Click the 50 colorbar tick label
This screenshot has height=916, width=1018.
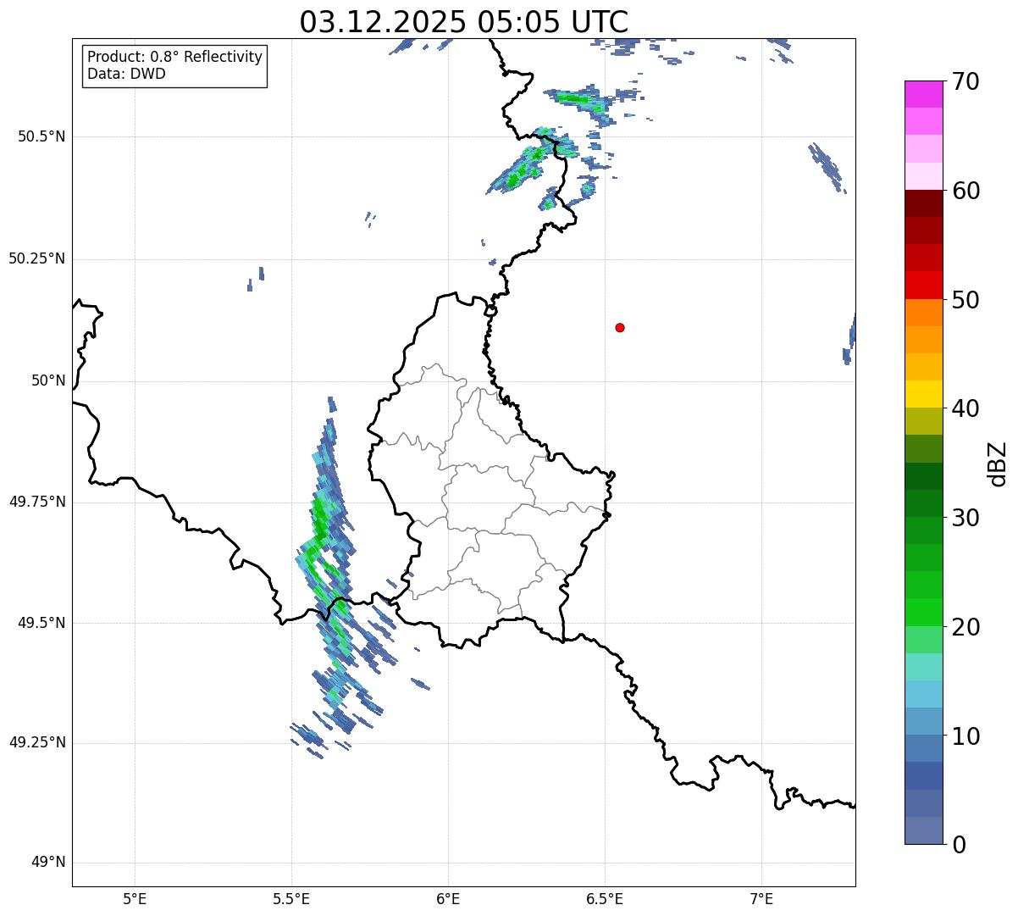point(965,300)
